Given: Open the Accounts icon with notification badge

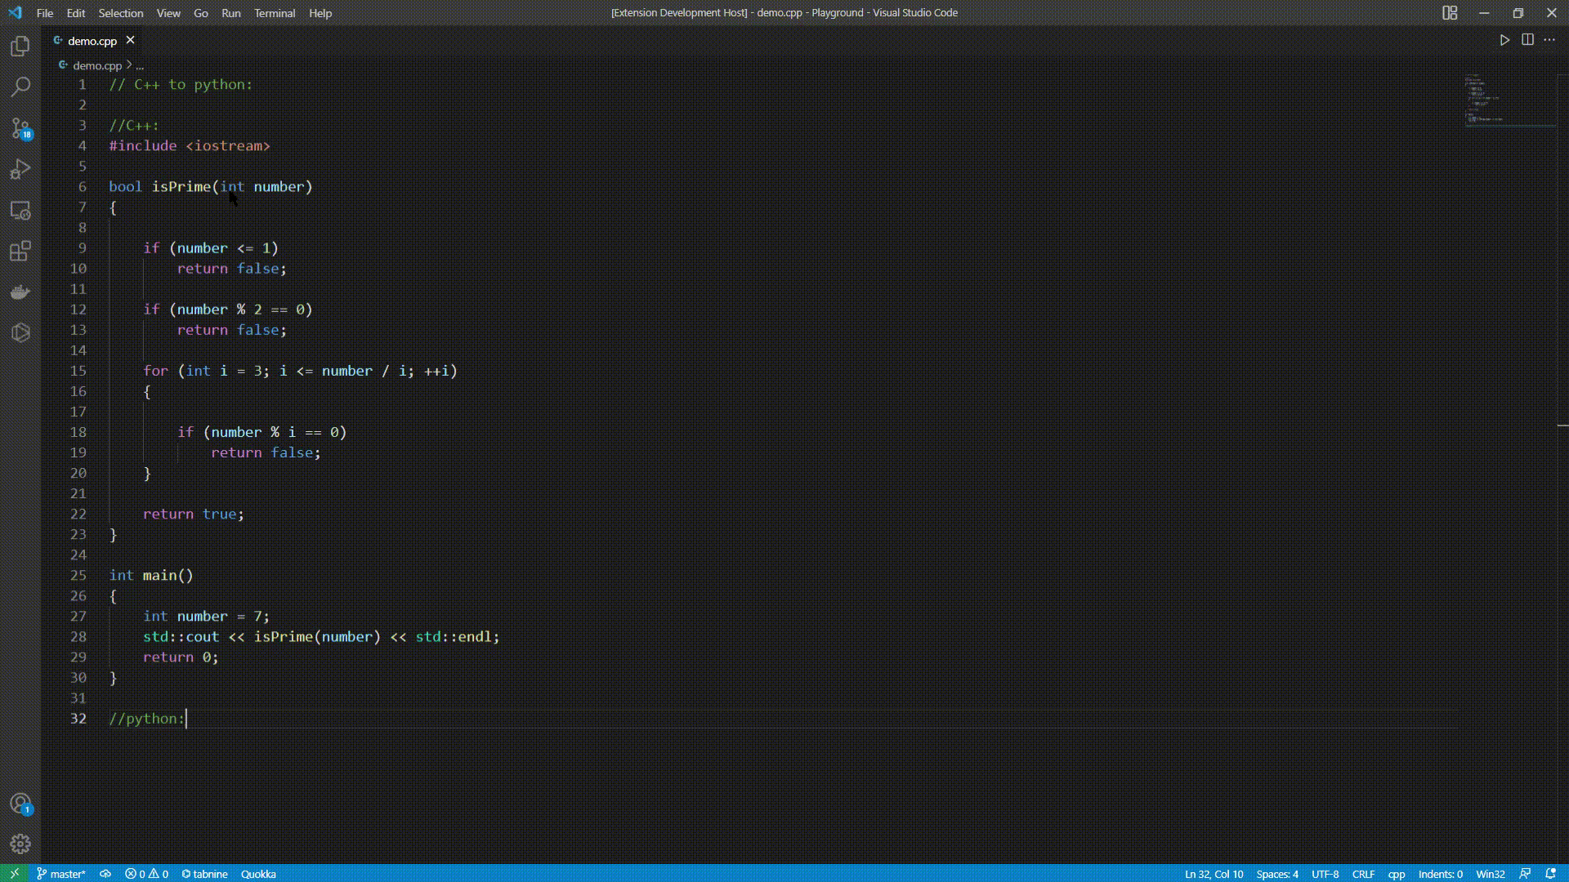Looking at the screenshot, I should click(x=20, y=802).
